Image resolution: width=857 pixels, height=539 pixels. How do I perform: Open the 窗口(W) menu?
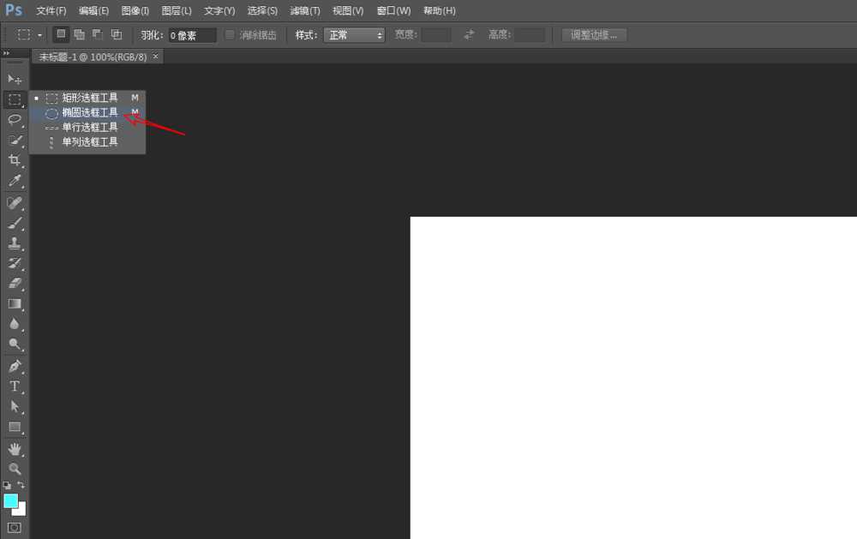(393, 10)
